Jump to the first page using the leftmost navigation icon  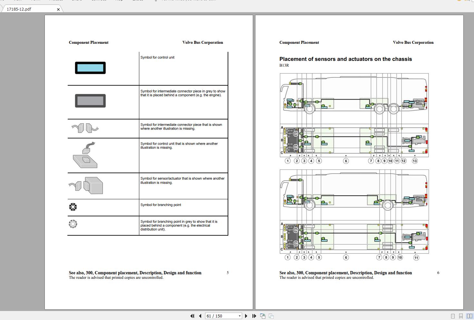click(193, 316)
